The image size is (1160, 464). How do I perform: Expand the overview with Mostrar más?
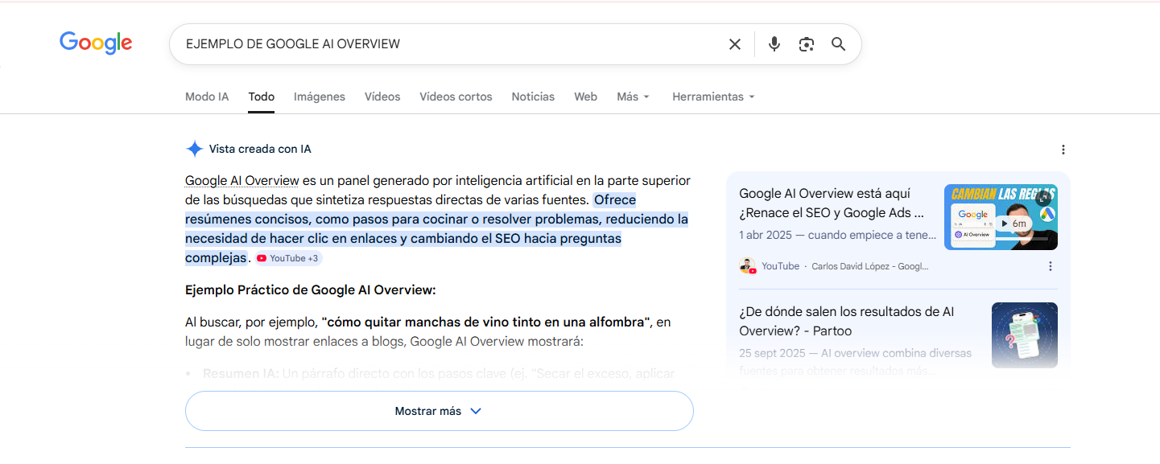[x=440, y=411]
